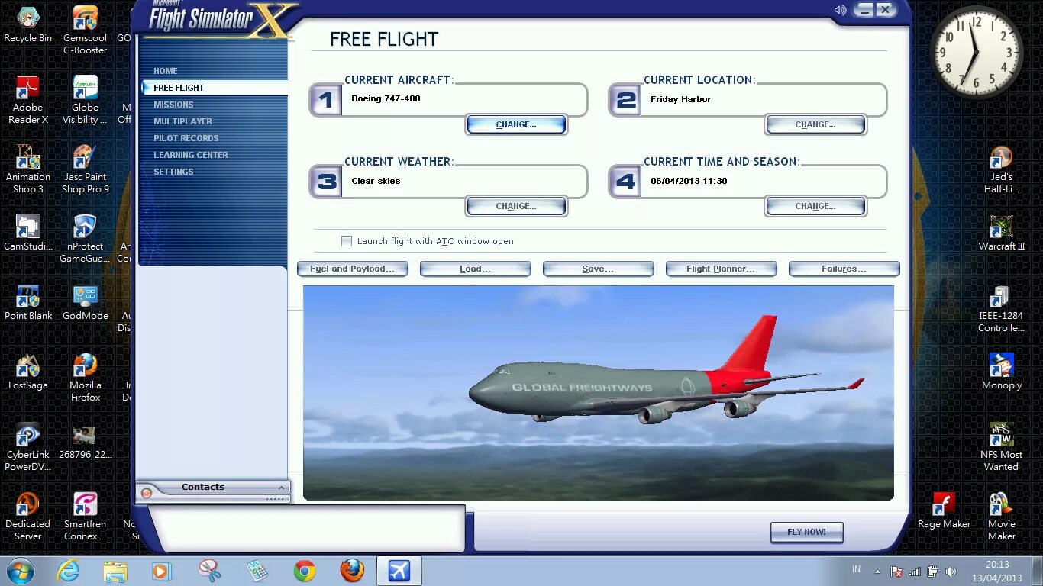The width and height of the screenshot is (1043, 586).
Task: Select FREE FLIGHT in the sidebar
Action: tap(179, 88)
